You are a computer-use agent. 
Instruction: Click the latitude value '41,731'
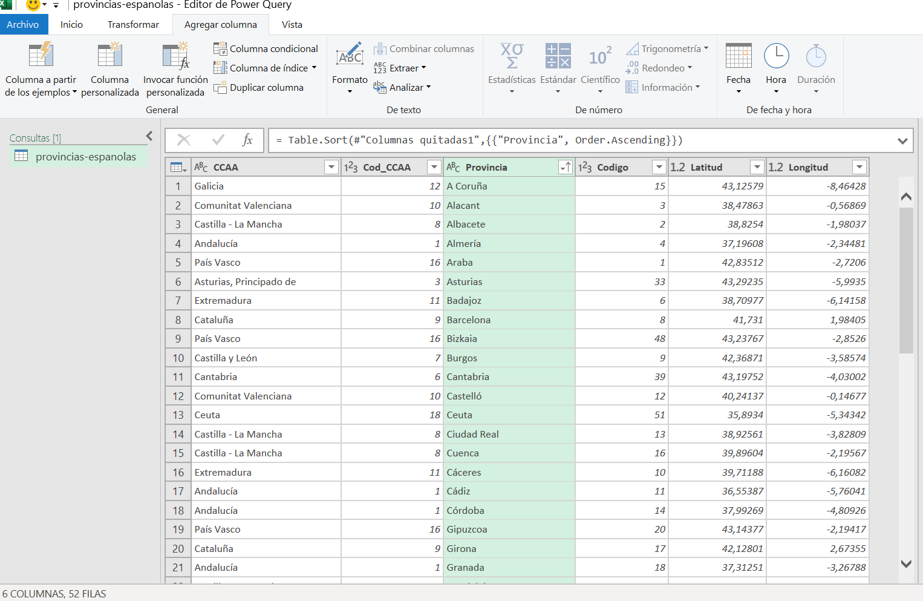click(717, 320)
